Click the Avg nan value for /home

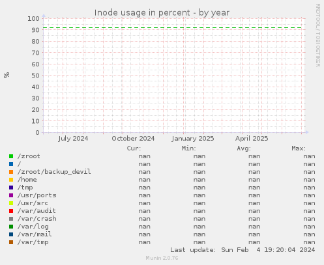254,180
